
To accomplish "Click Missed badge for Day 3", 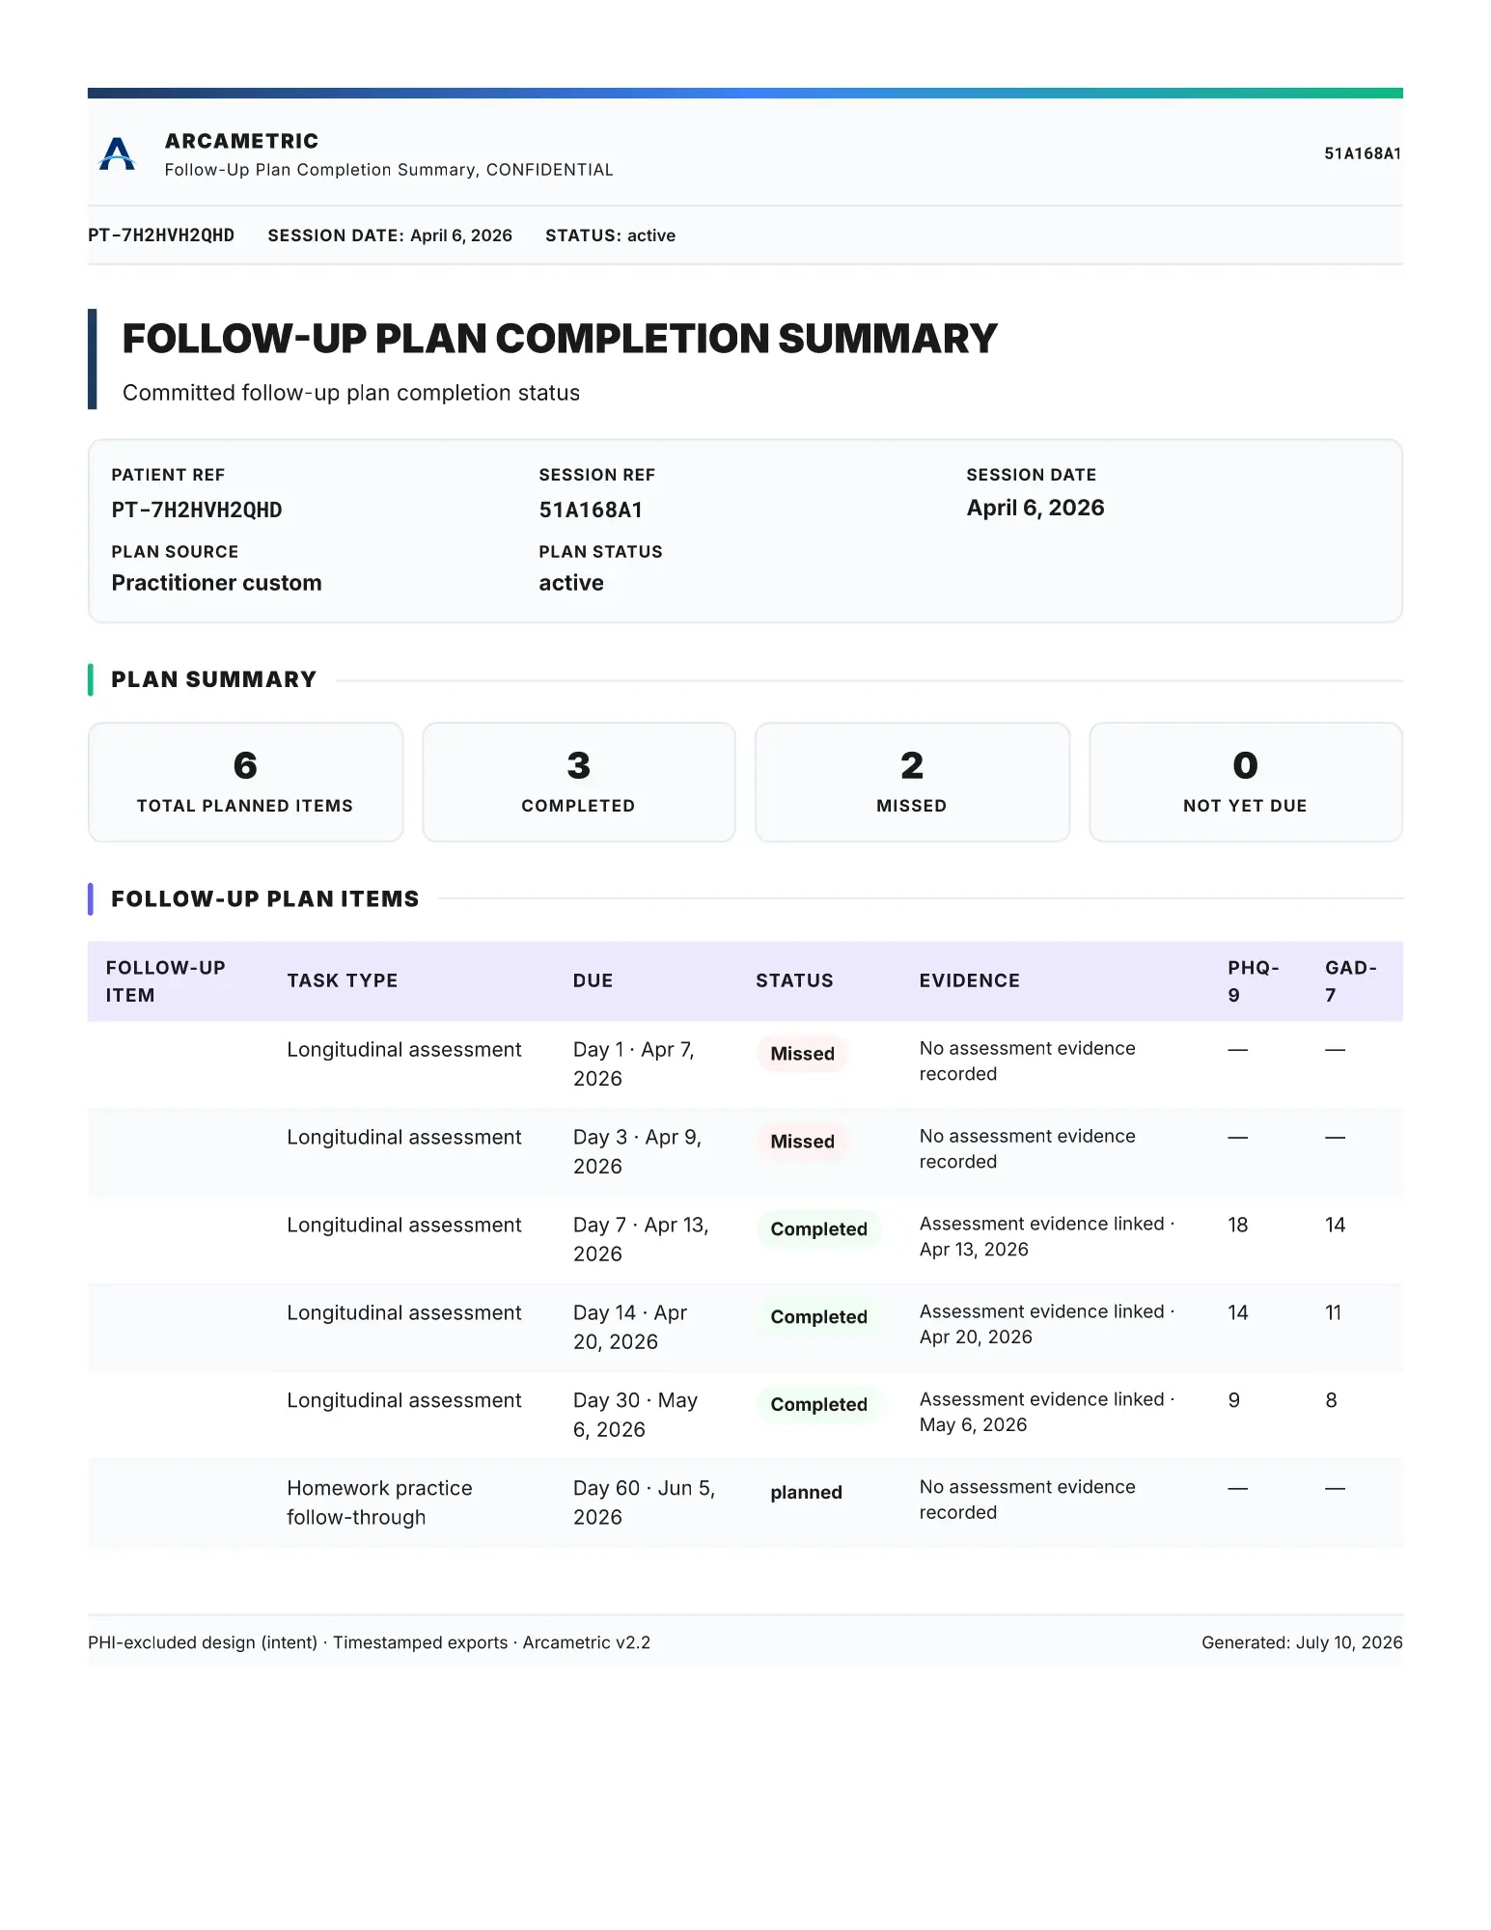I will coord(802,1142).
